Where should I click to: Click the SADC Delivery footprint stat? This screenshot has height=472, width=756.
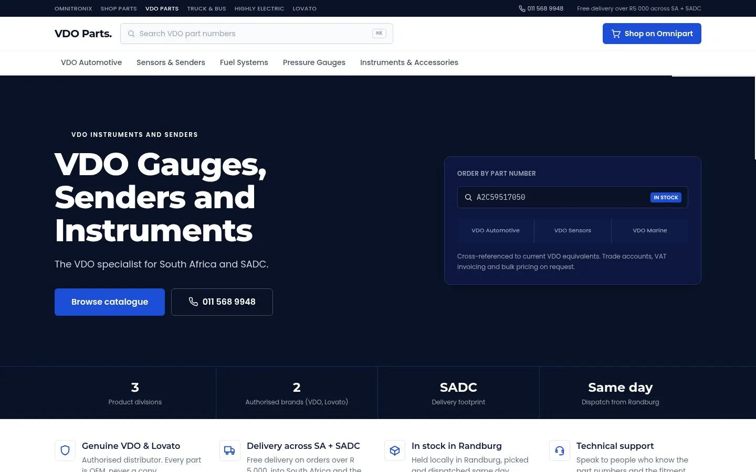pyautogui.click(x=458, y=393)
